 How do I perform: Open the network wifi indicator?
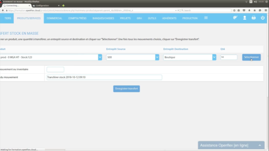[x=246, y=2]
